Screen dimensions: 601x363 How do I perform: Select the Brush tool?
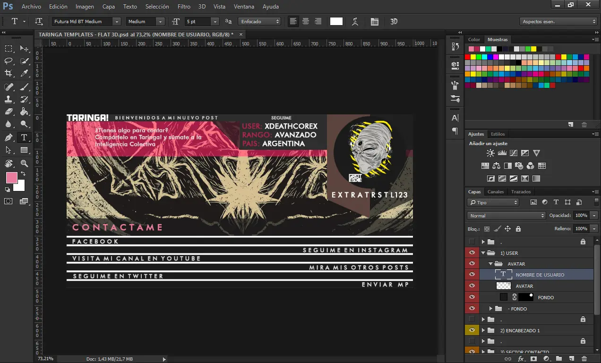point(24,86)
